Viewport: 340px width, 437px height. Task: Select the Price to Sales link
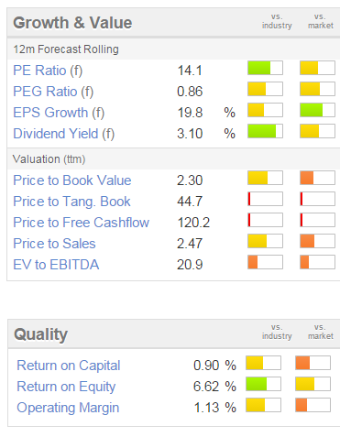pos(54,244)
